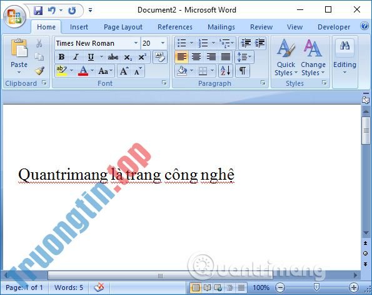372x295 pixels.
Task: Apply red font color
Action: 83,71
